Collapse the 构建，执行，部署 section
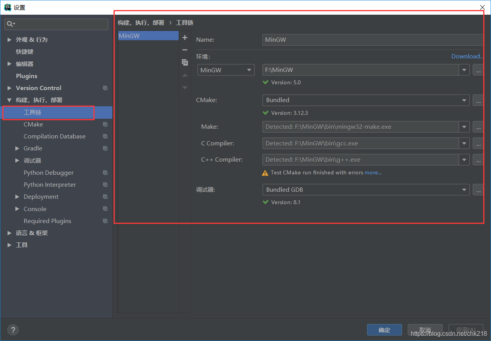The image size is (491, 341). (x=10, y=100)
